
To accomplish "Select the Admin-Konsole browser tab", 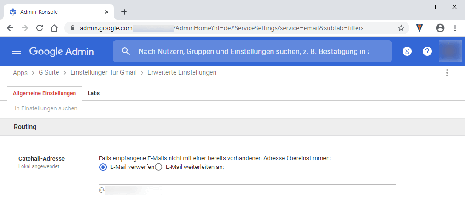I will [x=58, y=12].
